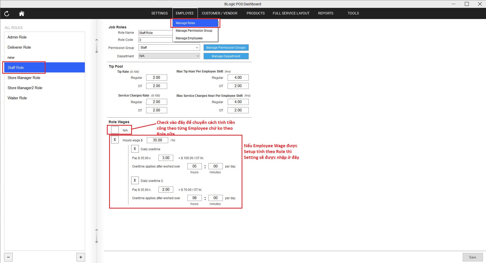The image size is (486, 263).
Task: Check the N/A role wages checkbox
Action: point(115,130)
